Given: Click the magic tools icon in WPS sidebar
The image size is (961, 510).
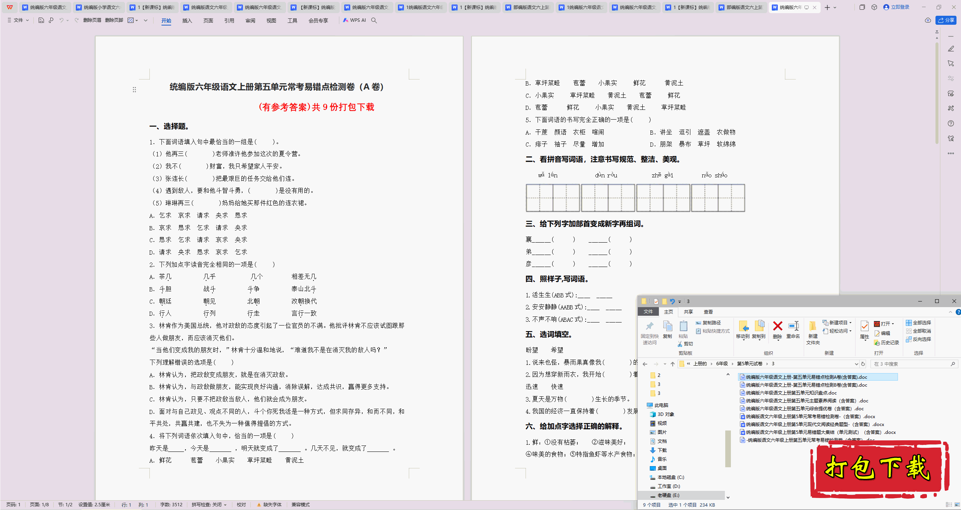Looking at the screenshot, I should click(951, 108).
